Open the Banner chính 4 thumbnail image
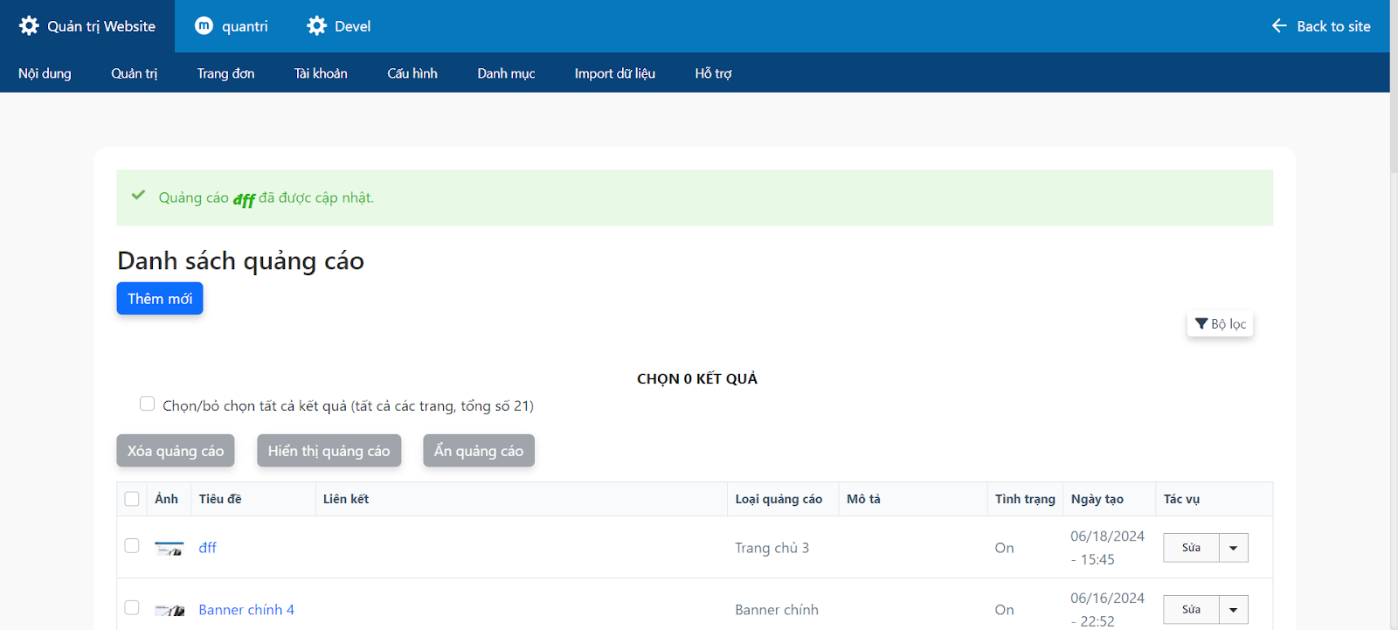Screen dimensions: 1398x630 pos(169,610)
